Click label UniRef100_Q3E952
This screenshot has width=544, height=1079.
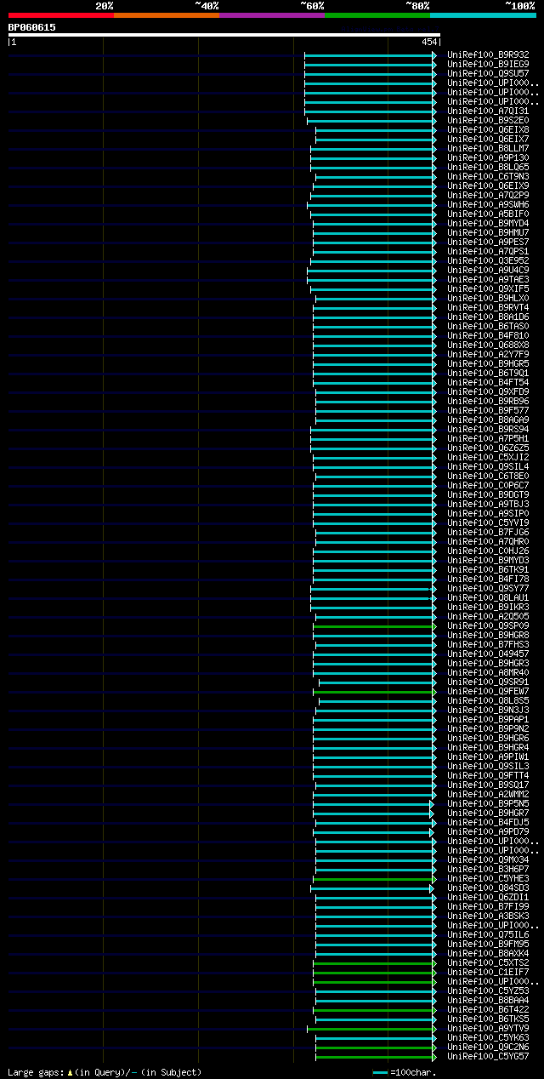tap(488, 260)
